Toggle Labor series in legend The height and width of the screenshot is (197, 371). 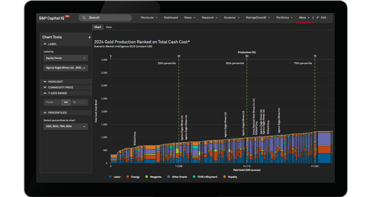[115, 177]
